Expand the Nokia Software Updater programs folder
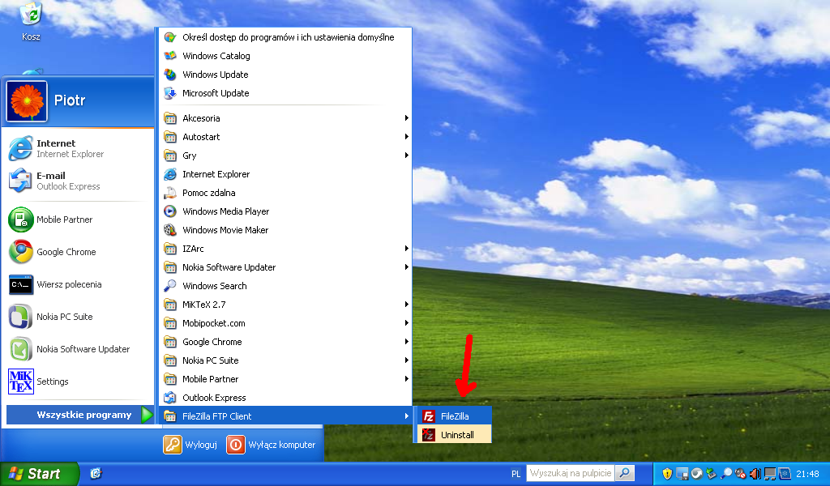This screenshot has height=486, width=830. tap(286, 267)
